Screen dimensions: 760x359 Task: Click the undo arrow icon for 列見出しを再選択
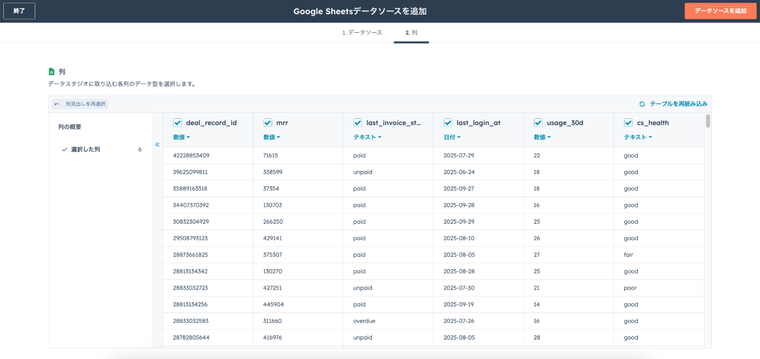(x=57, y=104)
